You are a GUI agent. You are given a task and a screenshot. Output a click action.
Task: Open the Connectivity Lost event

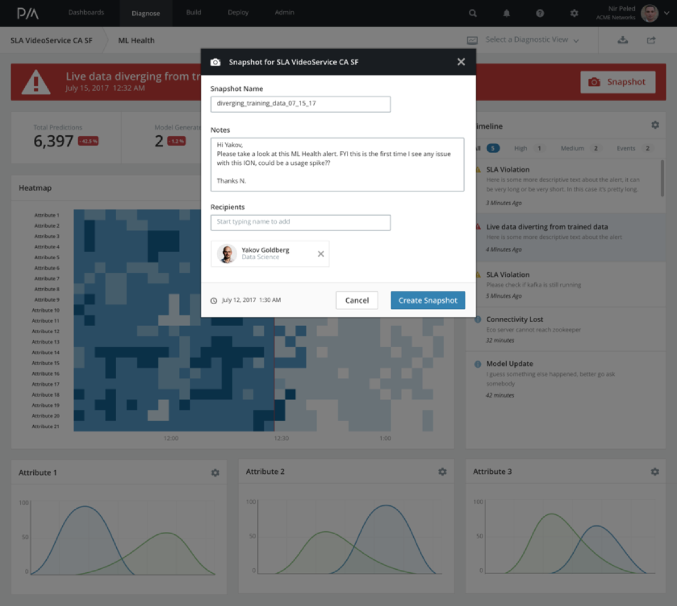point(566,329)
